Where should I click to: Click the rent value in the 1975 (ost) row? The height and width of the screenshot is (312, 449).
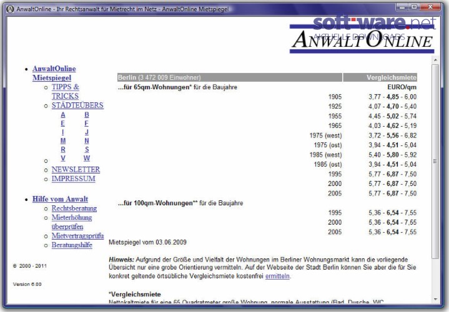(393, 145)
